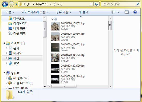Click the 컴퓨터 monitor icon
142x102 pixels.
[x=8, y=73]
